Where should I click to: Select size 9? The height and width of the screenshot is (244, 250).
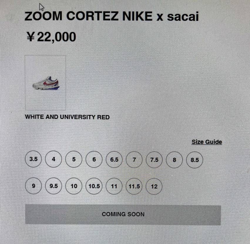point(33,186)
